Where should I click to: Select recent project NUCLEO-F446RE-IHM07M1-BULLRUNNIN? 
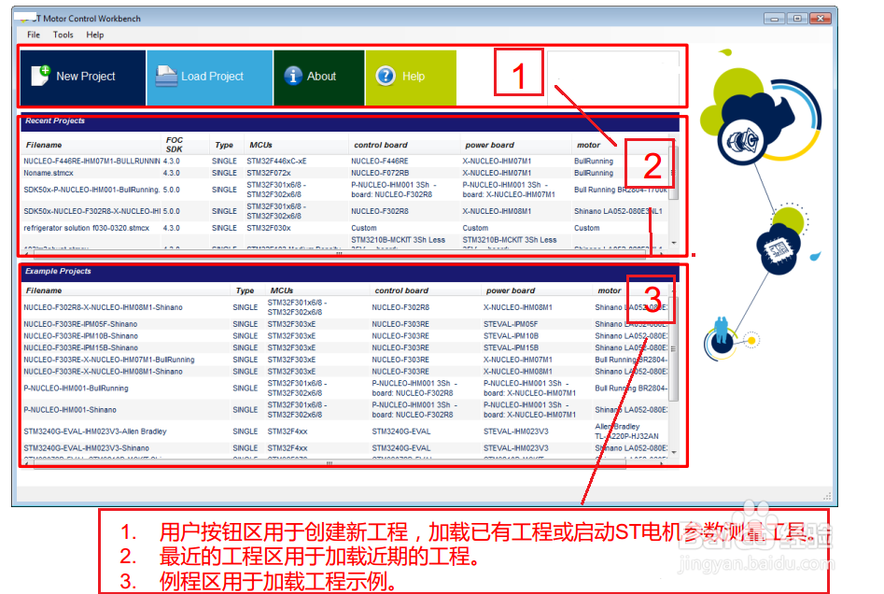(91, 162)
